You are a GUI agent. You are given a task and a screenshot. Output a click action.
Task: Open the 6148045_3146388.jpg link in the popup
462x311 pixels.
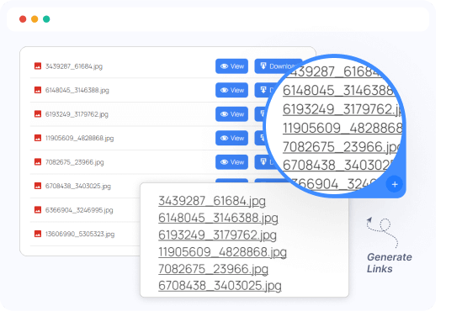(218, 218)
